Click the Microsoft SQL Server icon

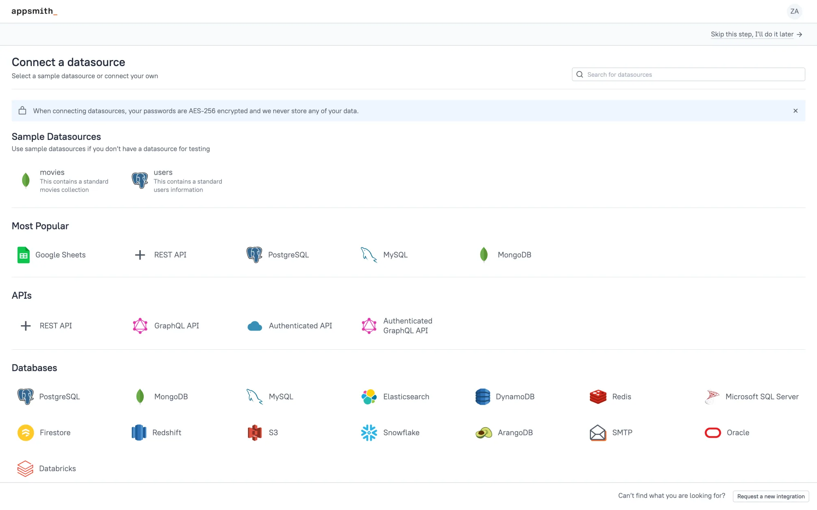(x=712, y=397)
